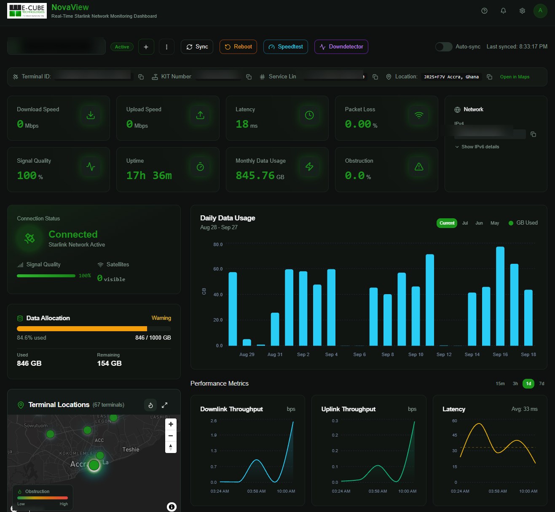Copy the Location plus code
Viewport: 555px width, 512px height.
point(489,77)
